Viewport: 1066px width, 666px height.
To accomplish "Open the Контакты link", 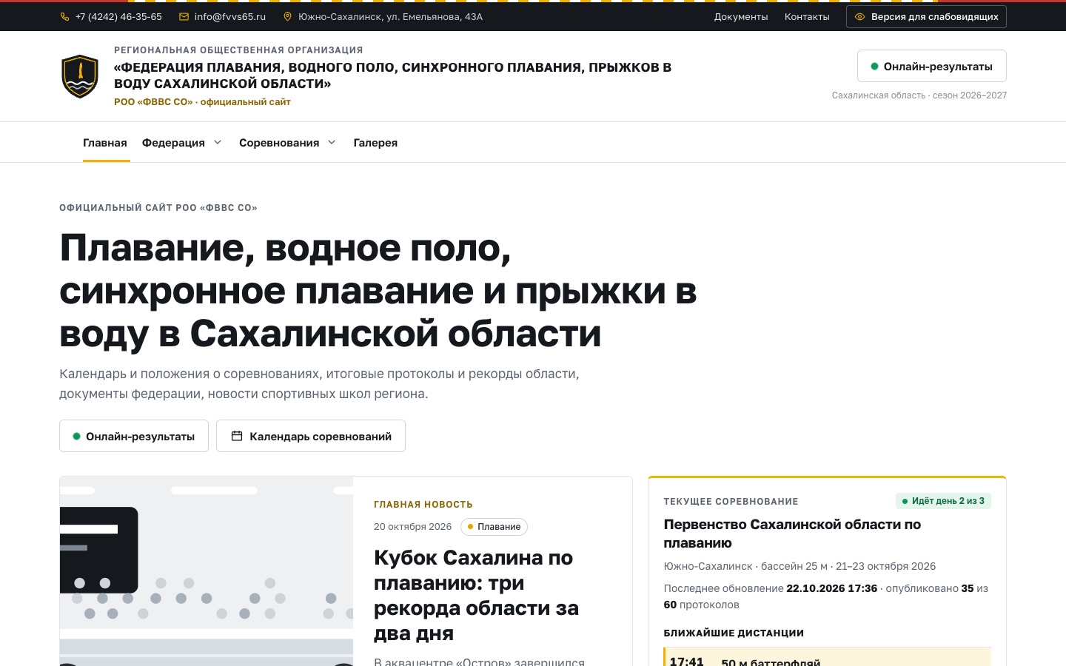I will [807, 16].
